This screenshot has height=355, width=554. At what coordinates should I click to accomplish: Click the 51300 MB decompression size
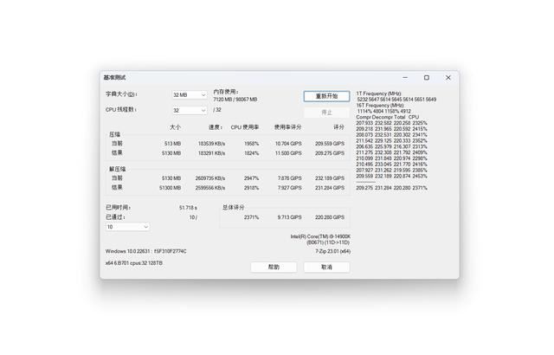point(170,188)
